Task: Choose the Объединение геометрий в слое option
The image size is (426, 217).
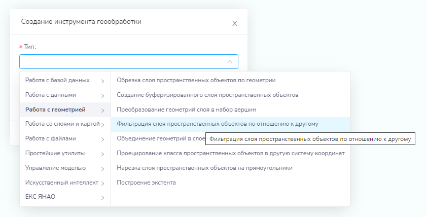Action: coord(157,138)
